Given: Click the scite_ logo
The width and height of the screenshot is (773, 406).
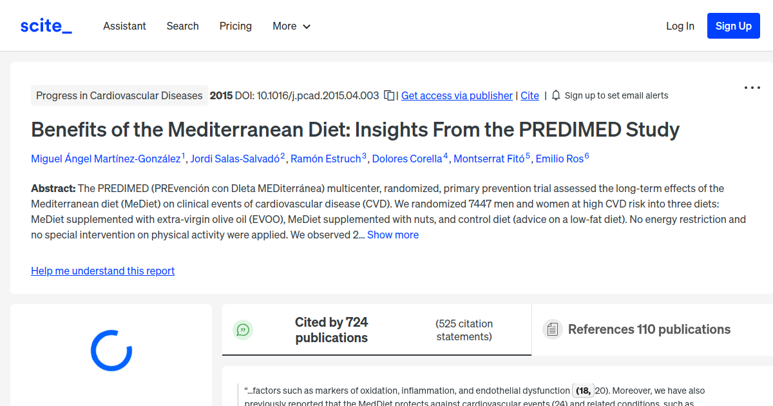Looking at the screenshot, I should coord(45,25).
